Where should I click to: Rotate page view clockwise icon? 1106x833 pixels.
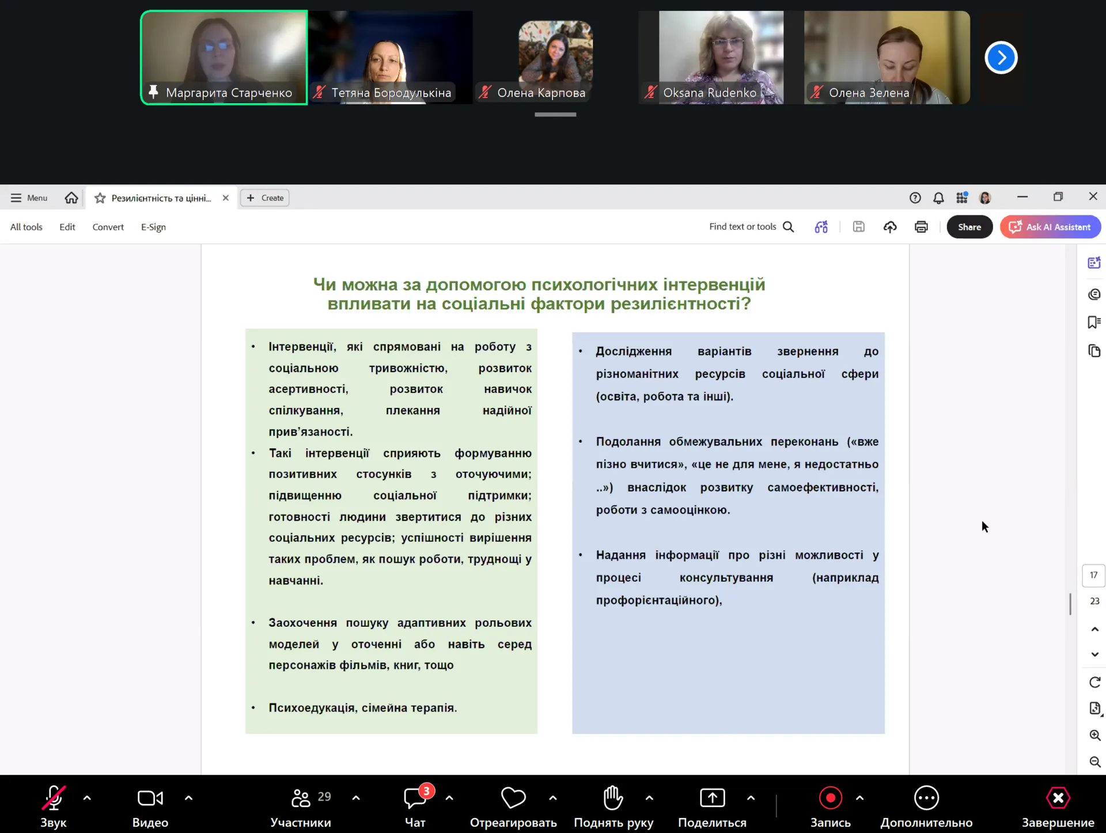pos(1094,682)
